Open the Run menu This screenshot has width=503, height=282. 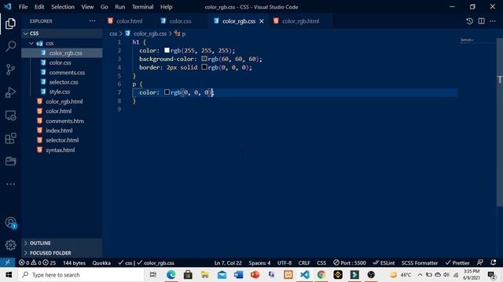120,7
